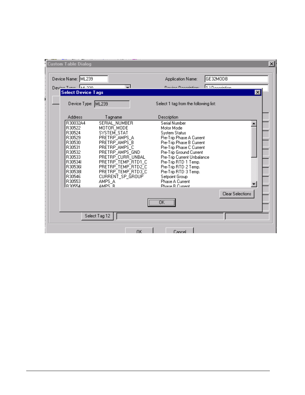Viewport: 305px width, 395px height.
Task: Click OK in Custom Table Dialog
Action: tap(139, 231)
